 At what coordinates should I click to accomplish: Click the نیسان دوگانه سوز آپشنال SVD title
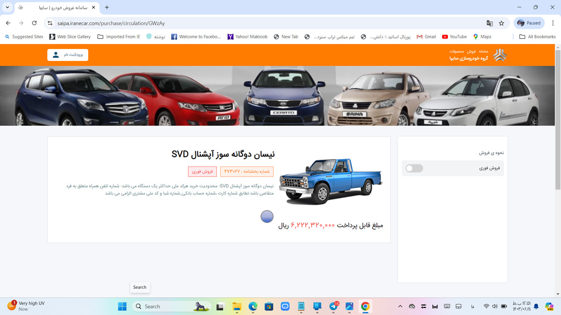223,154
